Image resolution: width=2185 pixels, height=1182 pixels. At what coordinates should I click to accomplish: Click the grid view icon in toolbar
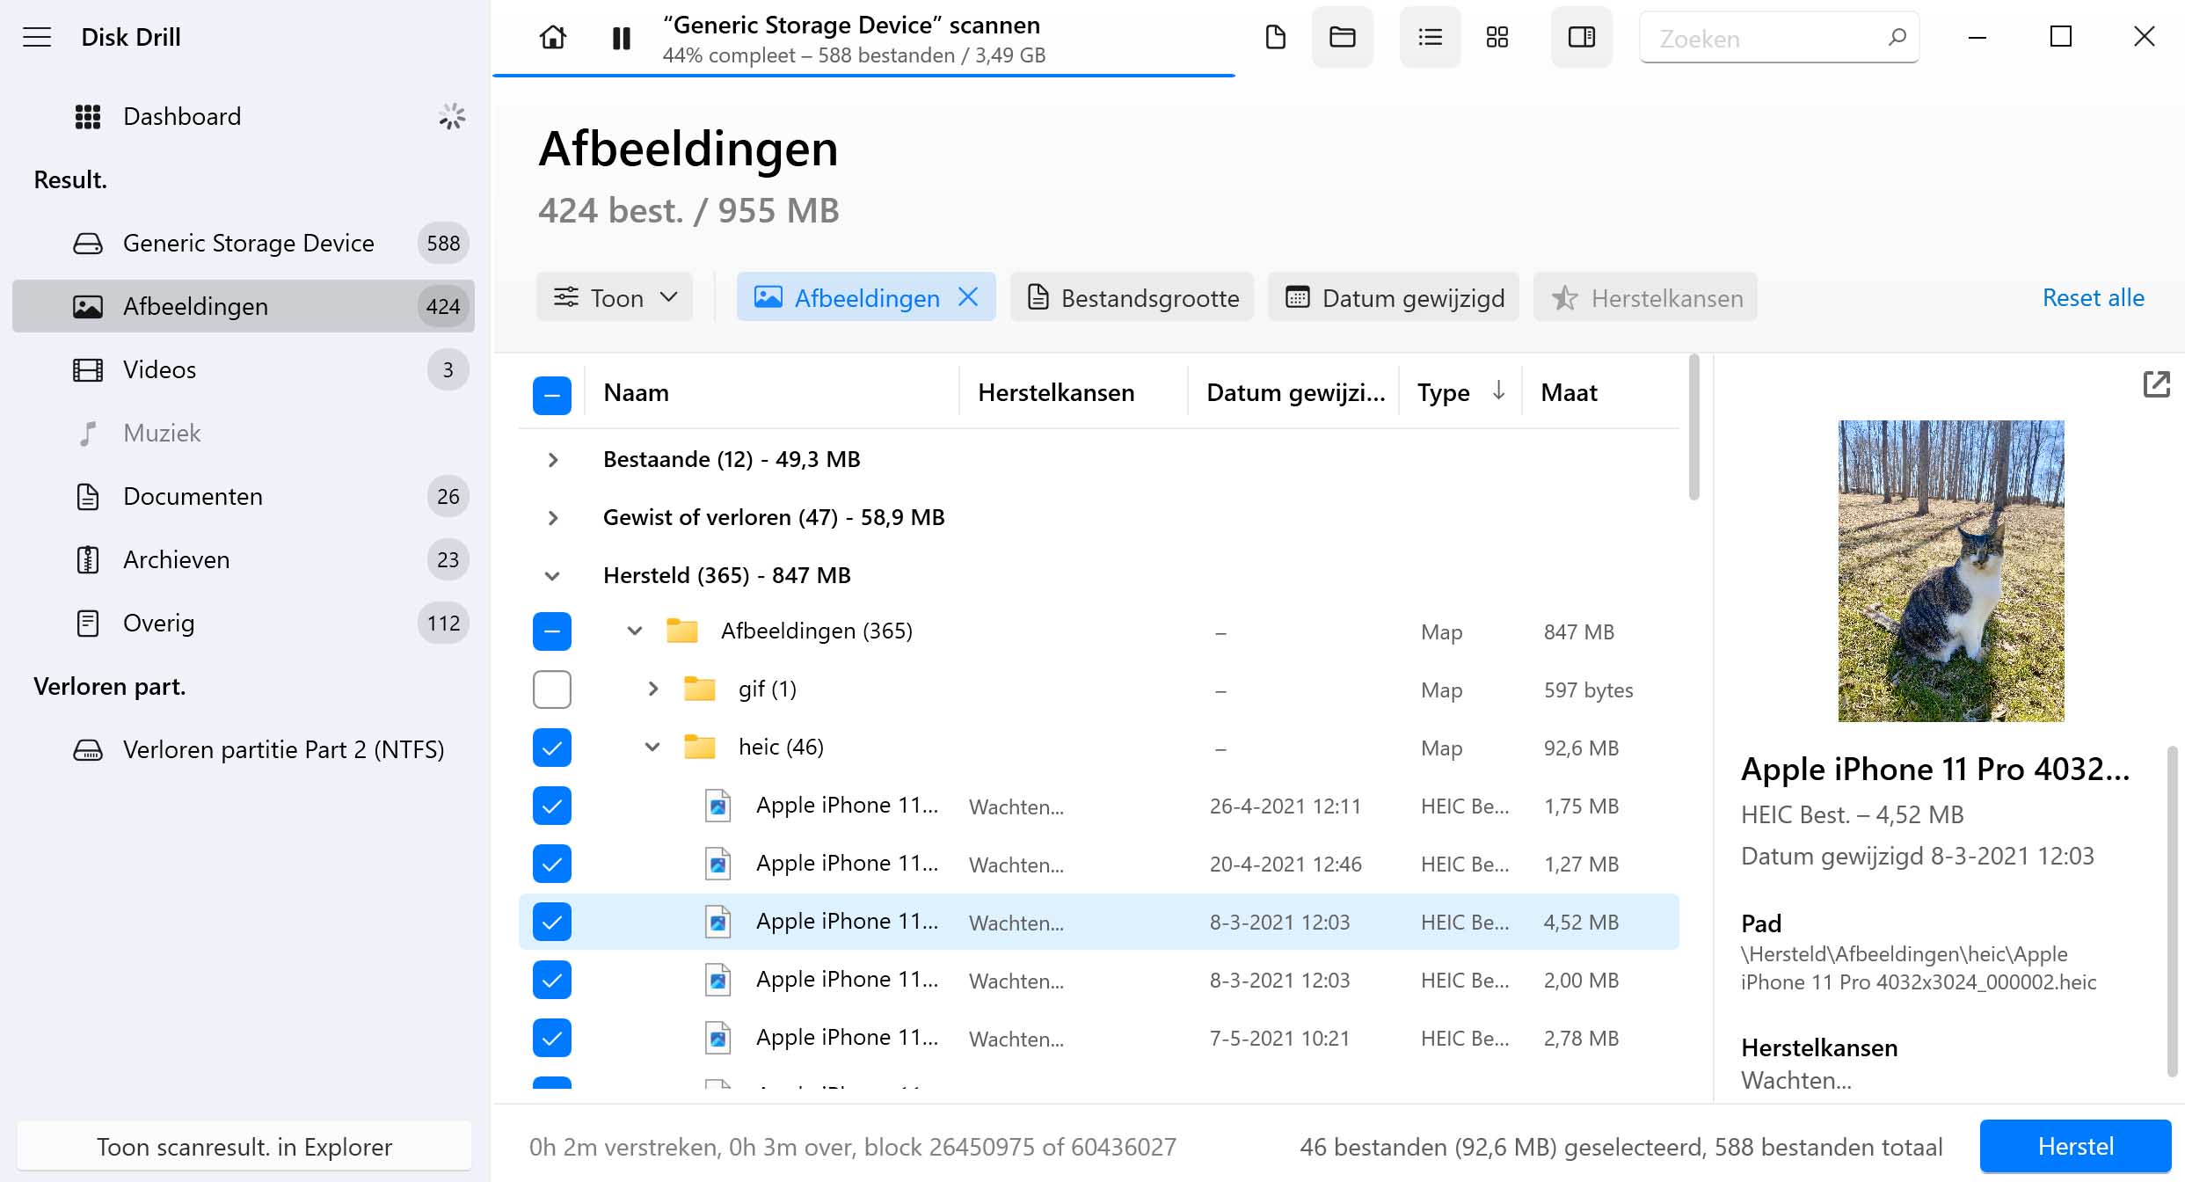tap(1498, 36)
